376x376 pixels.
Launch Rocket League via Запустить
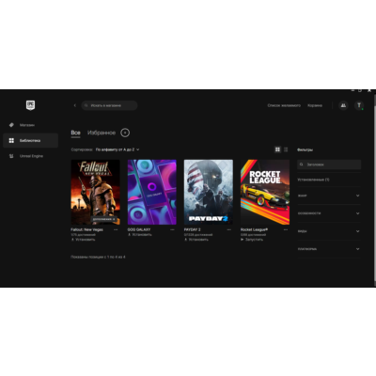pyautogui.click(x=252, y=240)
